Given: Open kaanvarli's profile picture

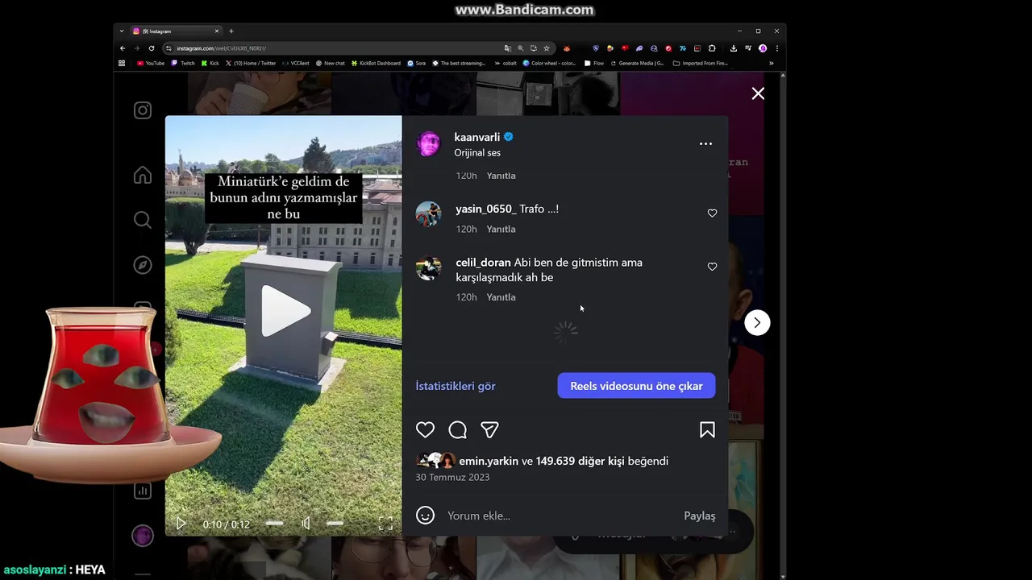Looking at the screenshot, I should [x=429, y=144].
